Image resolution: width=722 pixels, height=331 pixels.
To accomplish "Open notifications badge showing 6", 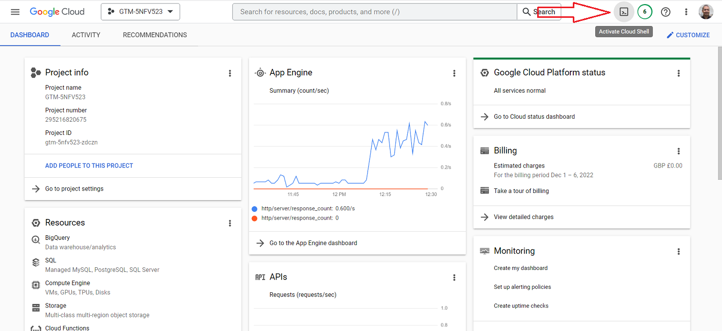I will coord(645,12).
